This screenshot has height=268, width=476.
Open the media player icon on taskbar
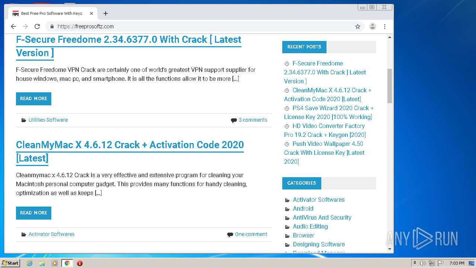[55, 263]
